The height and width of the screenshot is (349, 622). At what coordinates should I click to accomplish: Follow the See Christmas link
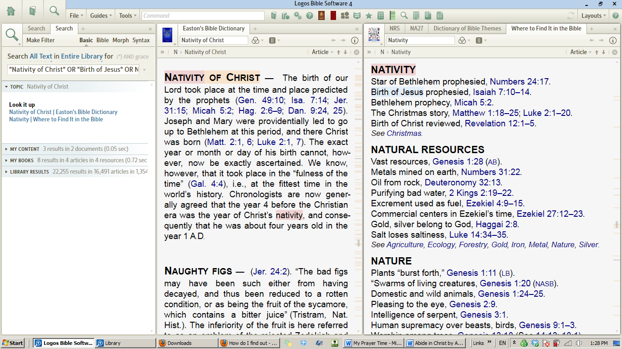[397, 134]
